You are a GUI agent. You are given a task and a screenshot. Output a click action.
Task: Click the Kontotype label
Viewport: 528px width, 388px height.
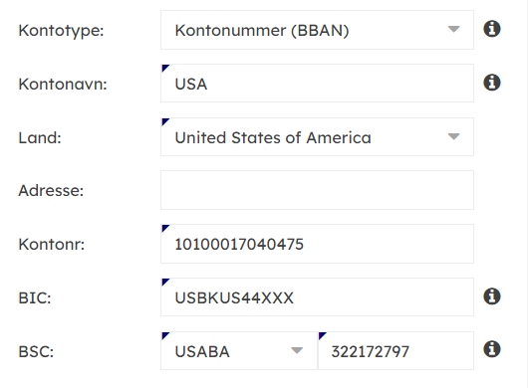pos(62,31)
